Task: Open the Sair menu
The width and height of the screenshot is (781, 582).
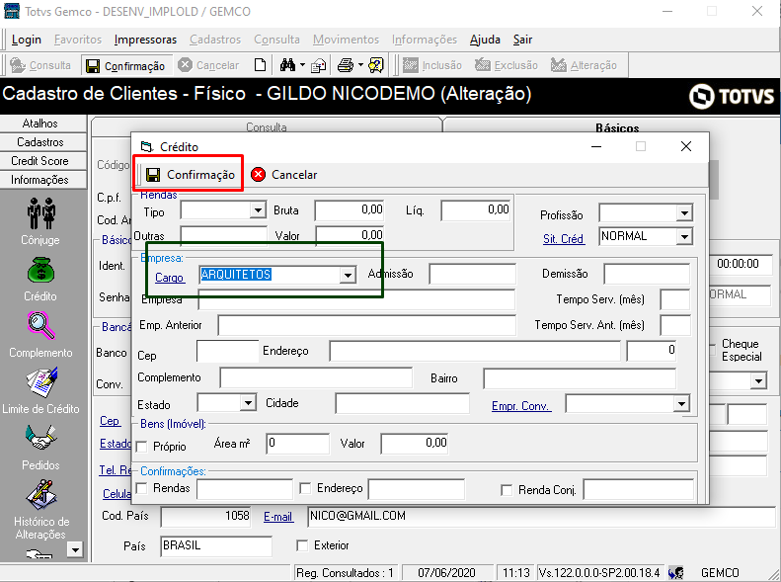Action: (522, 40)
